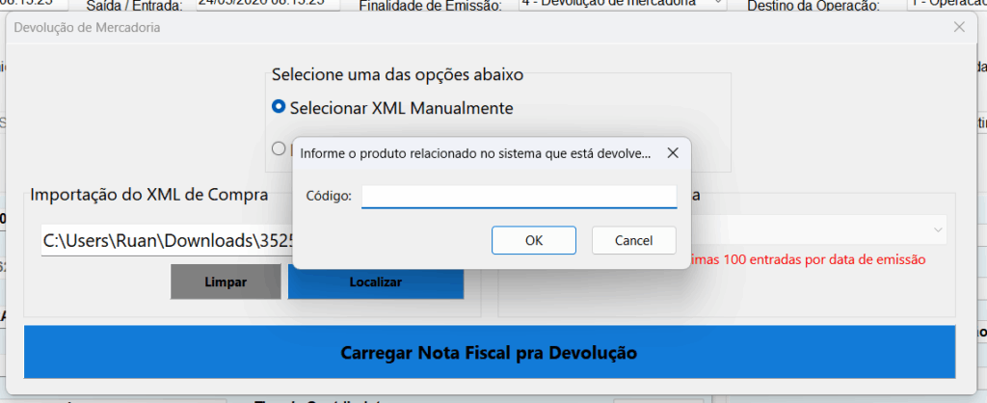987x403 pixels.
Task: Select the 'Selecionar XML Manualmente' radio option
Action: 279,107
